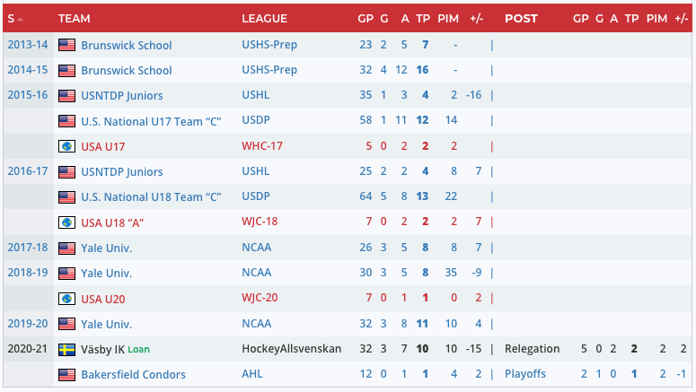Click the POST column header

[x=521, y=19]
